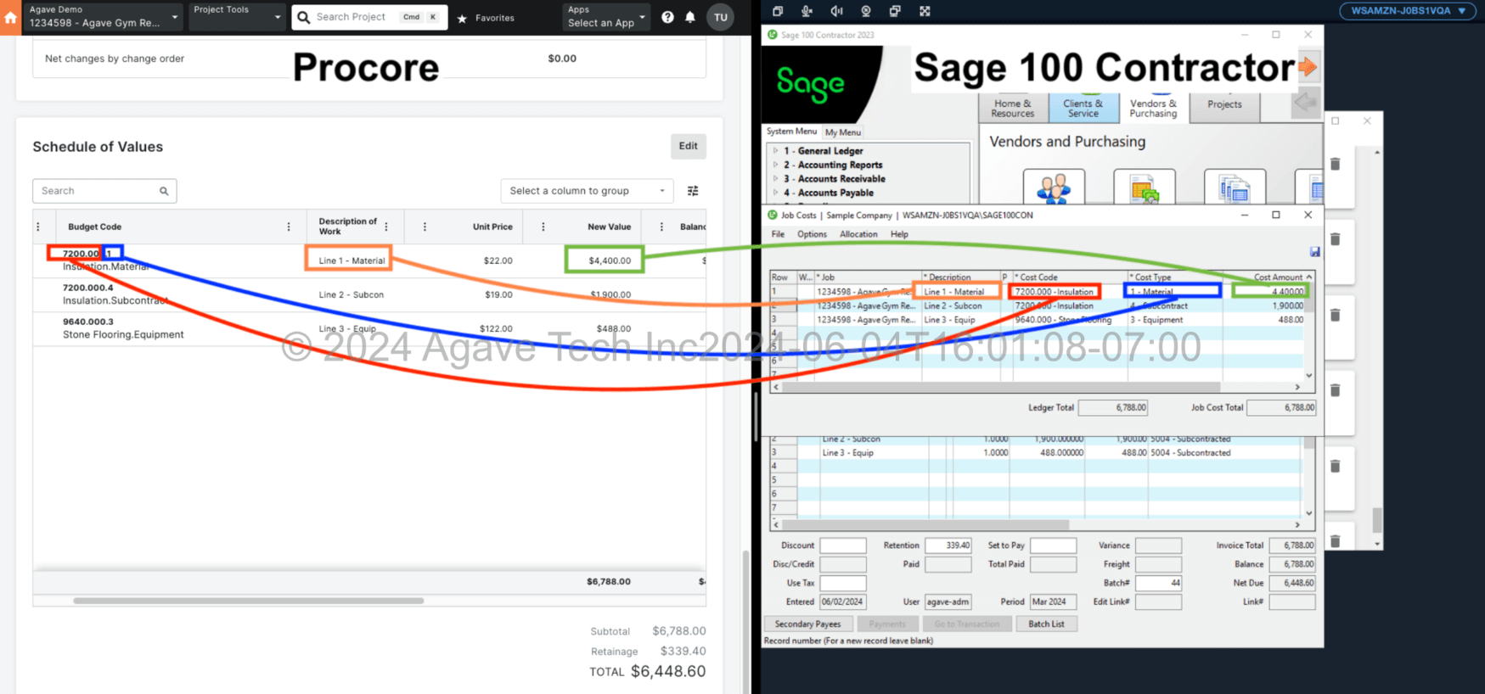
Task: Click the orange forward arrow in Sage
Action: coord(1308,67)
